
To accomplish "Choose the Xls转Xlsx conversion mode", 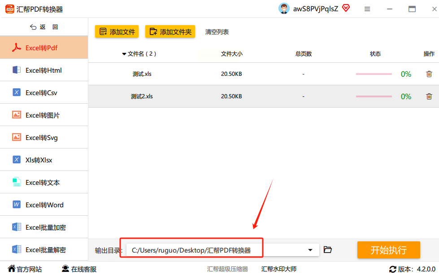I will click(44, 160).
